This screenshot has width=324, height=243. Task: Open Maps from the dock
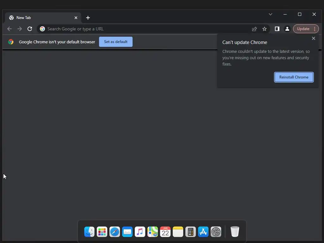coord(153,232)
